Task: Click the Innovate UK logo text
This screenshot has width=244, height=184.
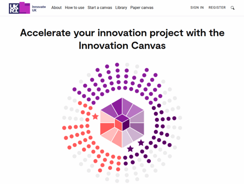Action: [39, 8]
